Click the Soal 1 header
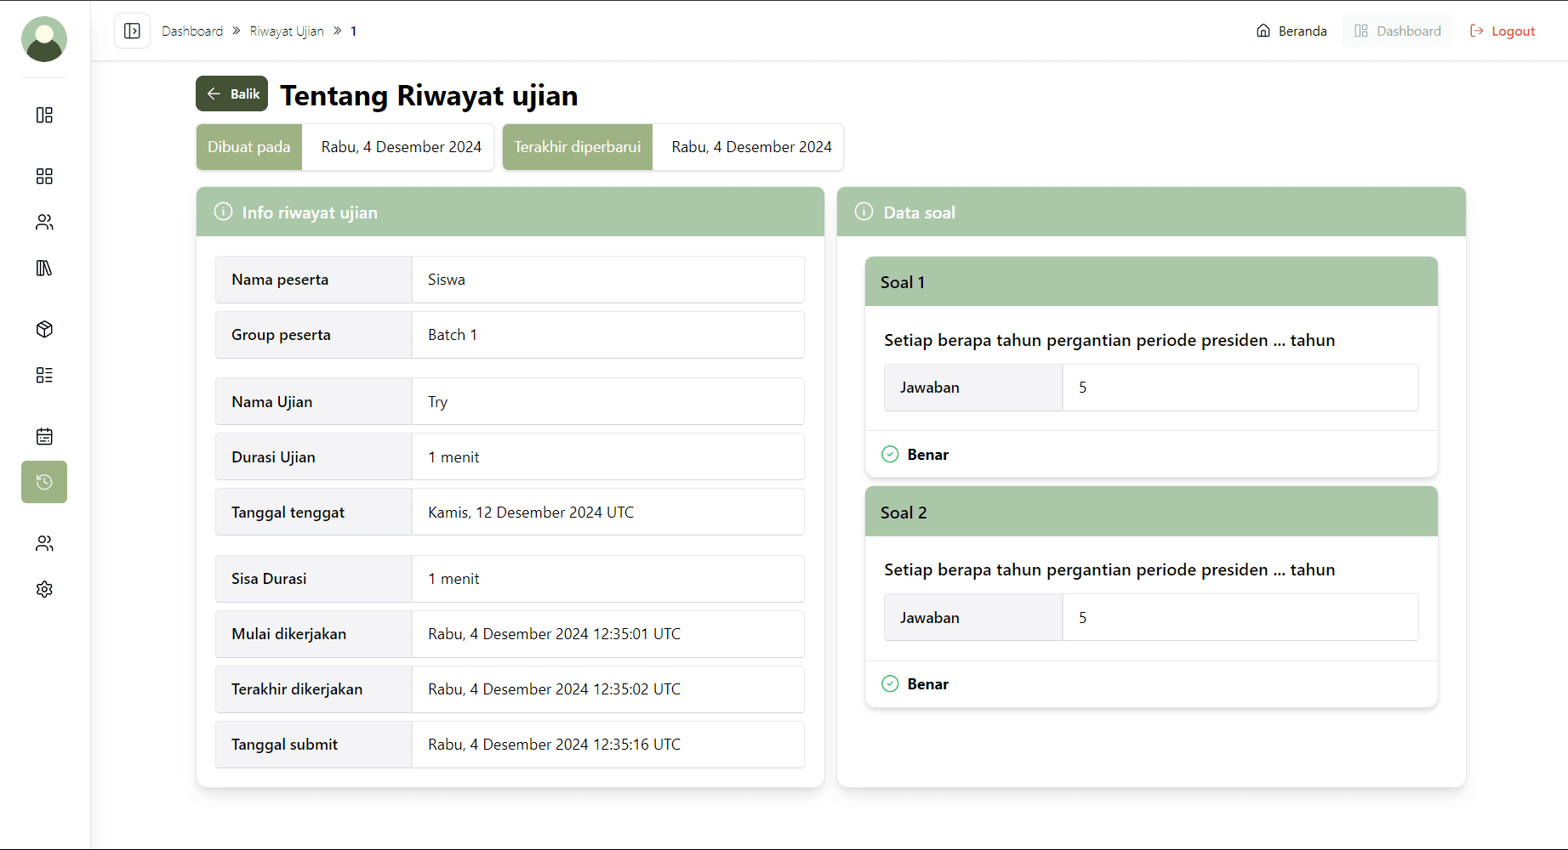The width and height of the screenshot is (1568, 850). click(1150, 282)
